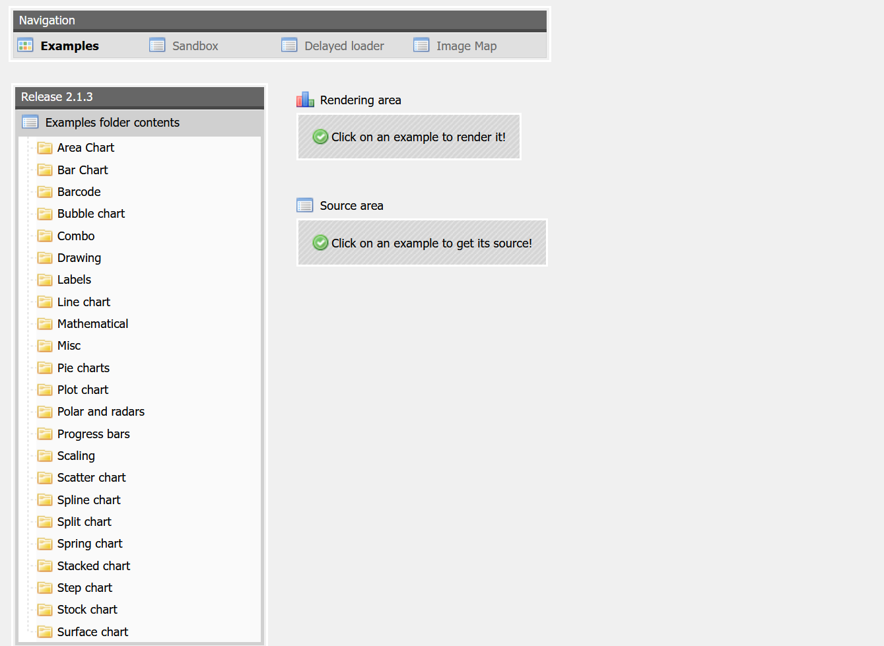This screenshot has height=646, width=884.
Task: Click the Image Map page icon
Action: (421, 46)
